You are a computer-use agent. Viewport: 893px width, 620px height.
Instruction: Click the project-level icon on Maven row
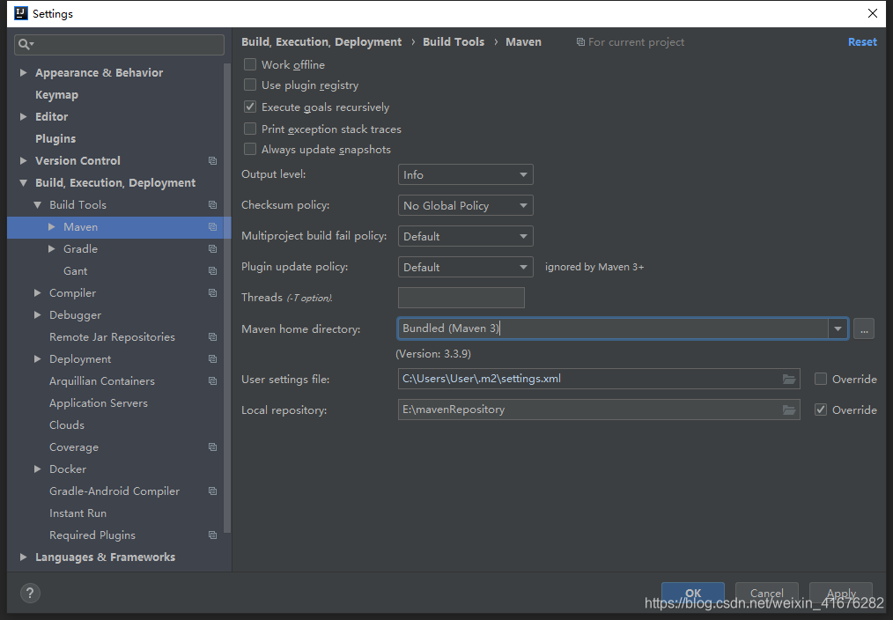(x=212, y=227)
